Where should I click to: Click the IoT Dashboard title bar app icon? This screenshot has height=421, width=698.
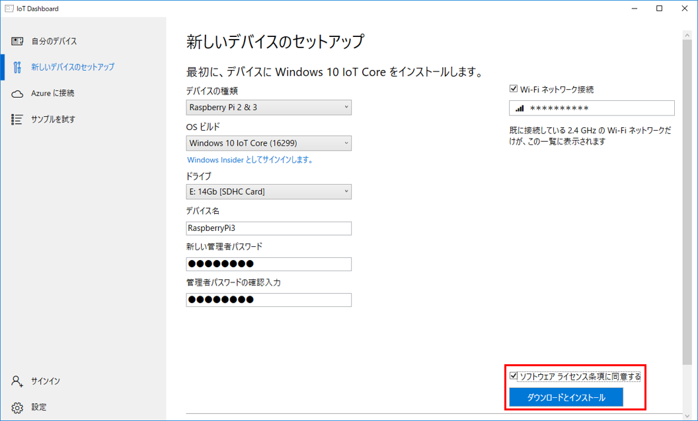tap(9, 9)
